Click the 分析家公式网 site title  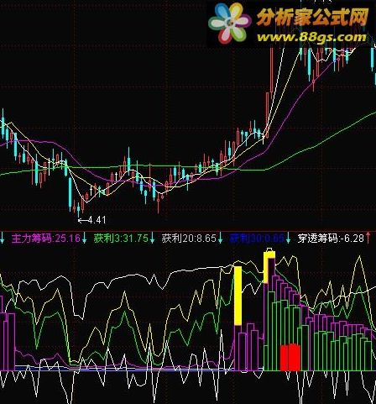pyautogui.click(x=312, y=17)
